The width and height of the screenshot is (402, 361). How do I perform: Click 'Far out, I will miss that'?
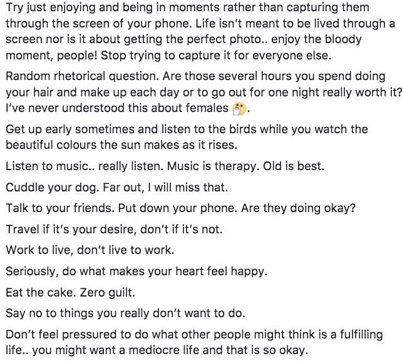[165, 188]
